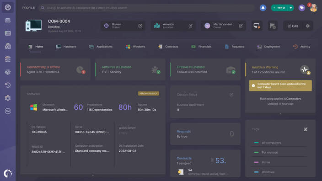Open the Windows tab

[135, 47]
